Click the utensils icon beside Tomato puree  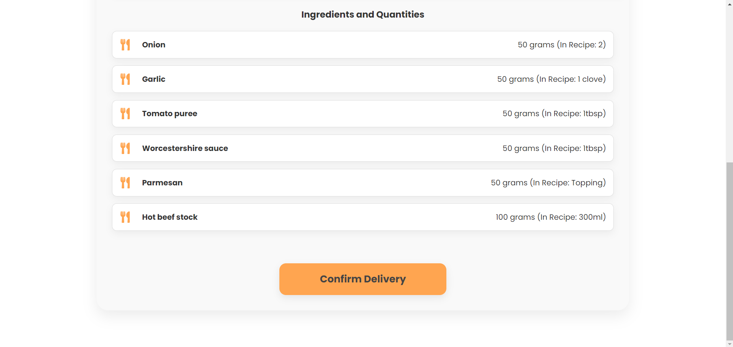125,114
